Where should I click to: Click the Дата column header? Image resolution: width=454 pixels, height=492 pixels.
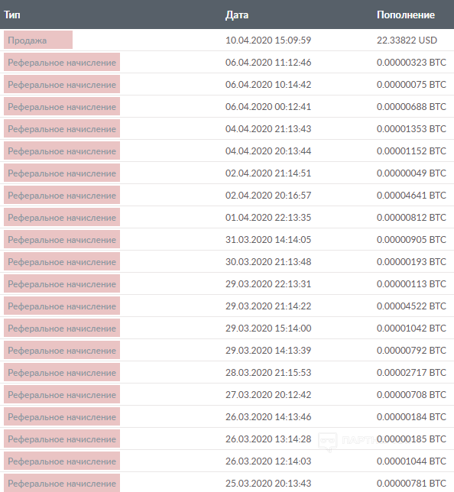[237, 15]
